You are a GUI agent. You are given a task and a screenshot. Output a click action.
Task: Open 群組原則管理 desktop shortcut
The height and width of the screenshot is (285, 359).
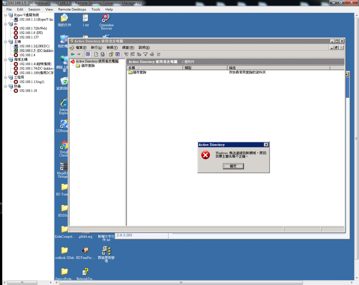(x=106, y=254)
